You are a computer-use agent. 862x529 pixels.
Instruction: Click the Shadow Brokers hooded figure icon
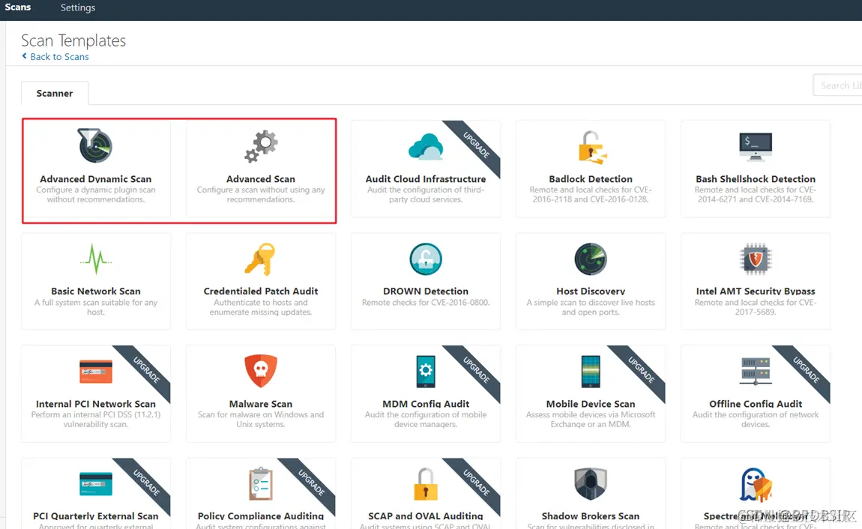(591, 483)
